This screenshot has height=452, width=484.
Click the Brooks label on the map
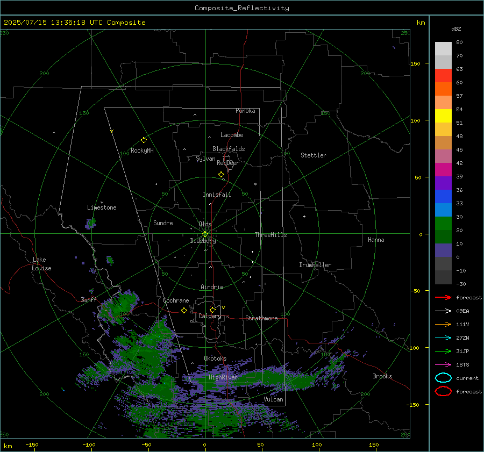coord(382,376)
